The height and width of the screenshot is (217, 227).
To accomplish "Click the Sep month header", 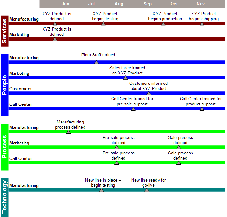I will (148, 4).
